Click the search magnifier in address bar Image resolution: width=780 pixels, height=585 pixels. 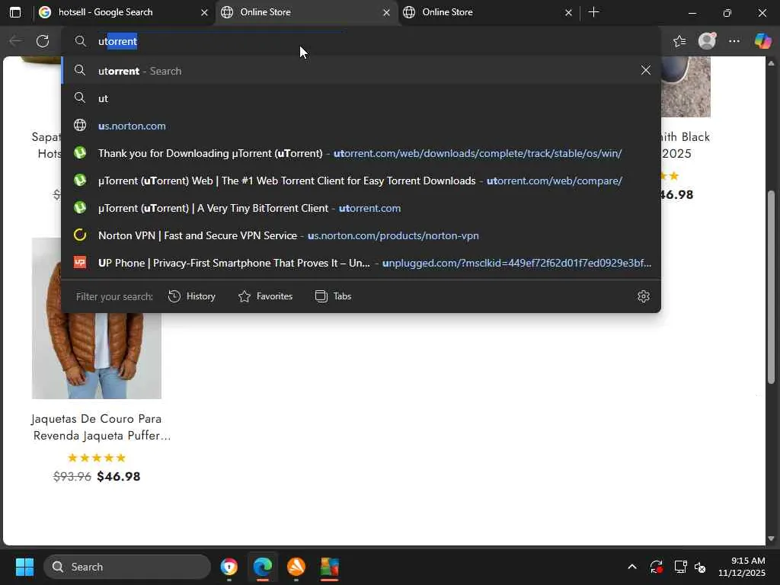pyautogui.click(x=81, y=41)
